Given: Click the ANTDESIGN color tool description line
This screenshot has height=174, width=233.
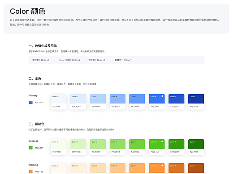Looking at the screenshot, I should tap(67, 51).
